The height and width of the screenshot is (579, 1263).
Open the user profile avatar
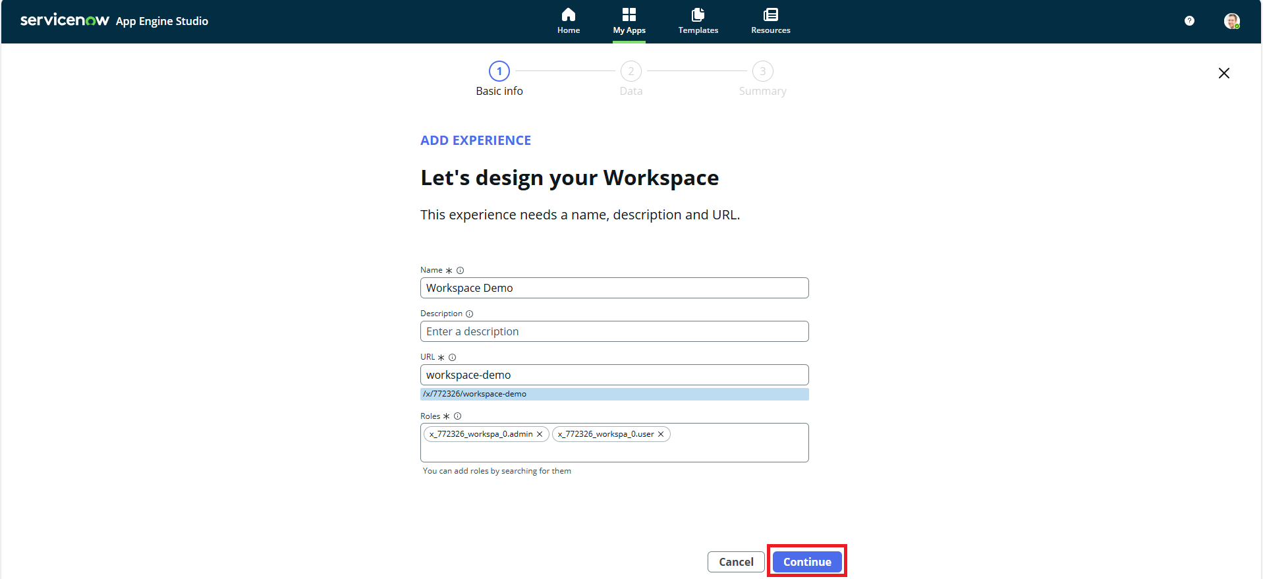point(1231,21)
